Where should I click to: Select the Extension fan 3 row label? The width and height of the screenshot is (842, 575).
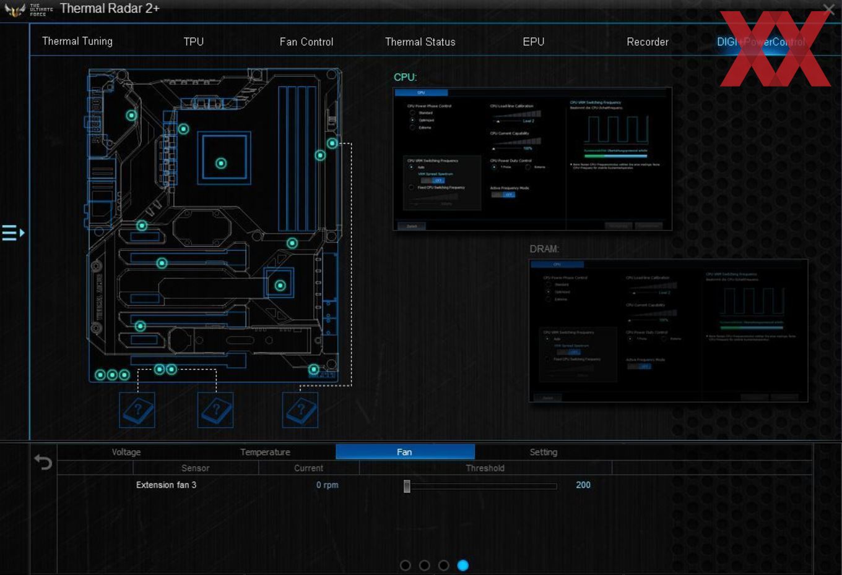[x=166, y=485]
